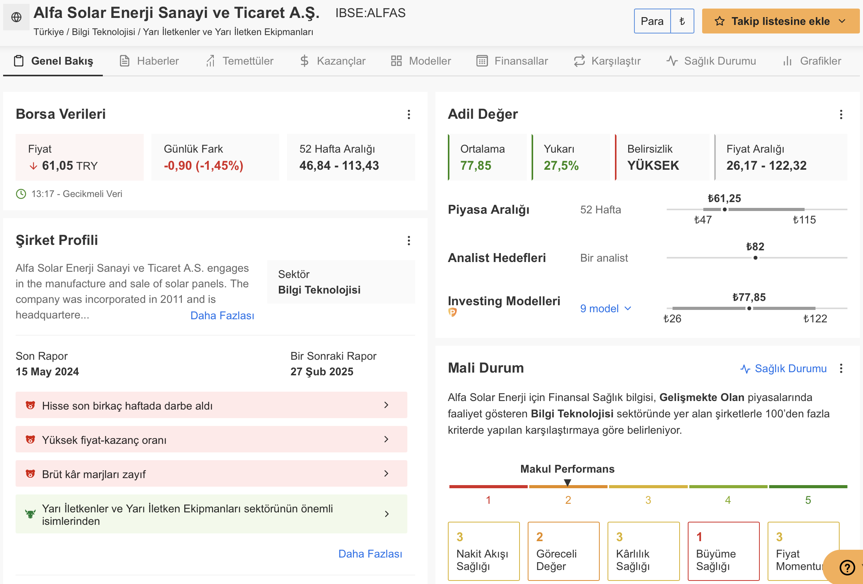This screenshot has height=584, width=863.
Task: Click the Fiyat 61,05 TRY tile
Action: click(x=79, y=157)
